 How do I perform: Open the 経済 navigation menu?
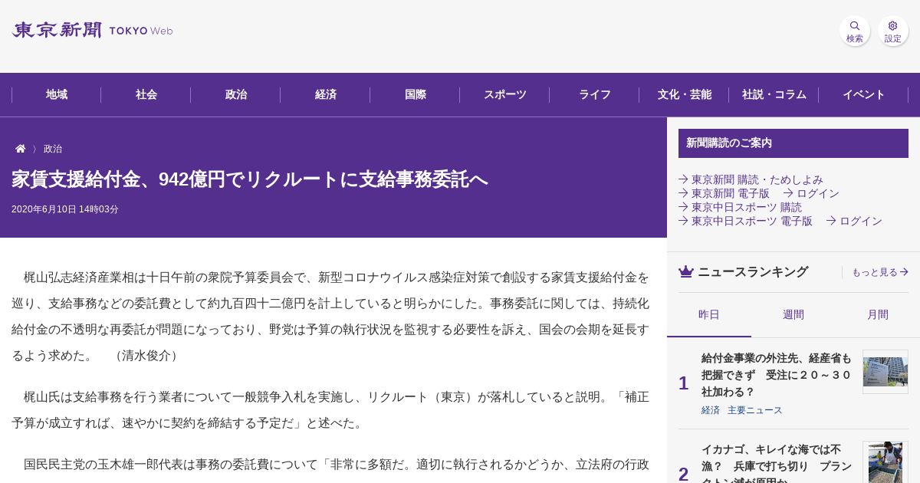tap(326, 95)
